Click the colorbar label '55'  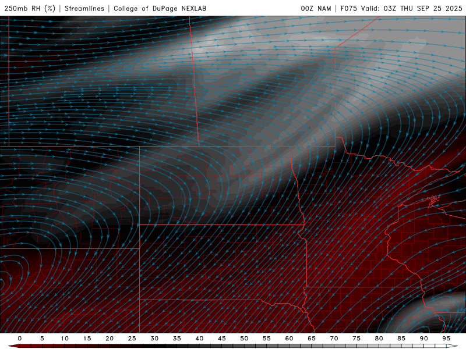267,339
